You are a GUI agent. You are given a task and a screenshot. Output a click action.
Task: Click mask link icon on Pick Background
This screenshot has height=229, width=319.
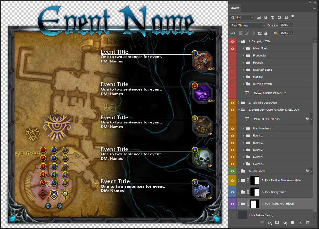coord(248,192)
